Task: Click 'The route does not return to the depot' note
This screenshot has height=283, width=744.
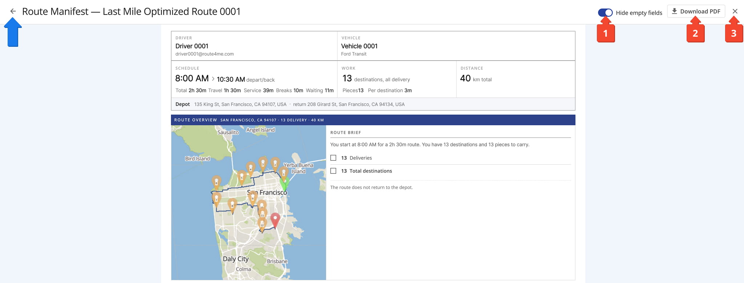Action: 371,188
